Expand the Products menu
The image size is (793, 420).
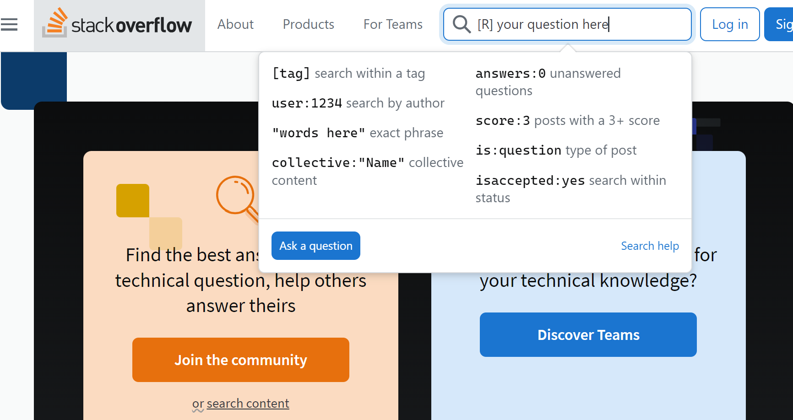pos(309,24)
